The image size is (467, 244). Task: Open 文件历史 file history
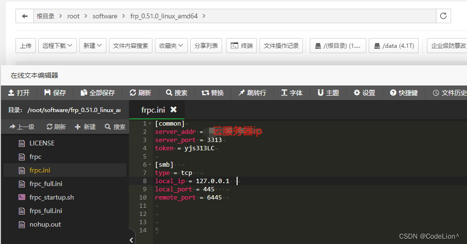(x=450, y=93)
